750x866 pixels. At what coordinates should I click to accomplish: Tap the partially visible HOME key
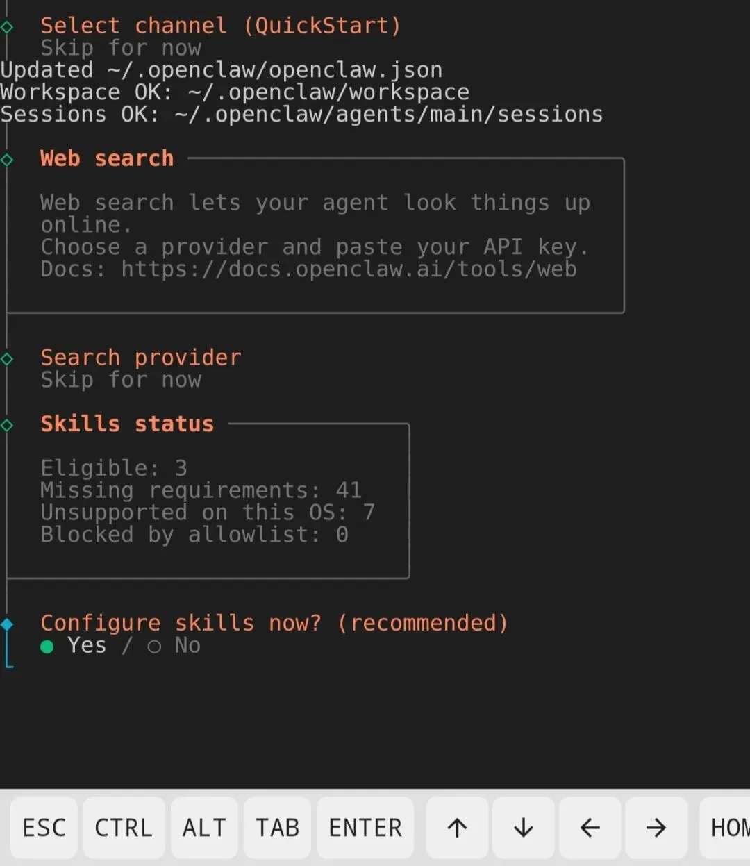tap(726, 827)
